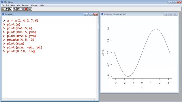Screen dimensions: 182x102
Task: Click the y-axis tick label '-1.0'
Action: (x=108, y=76)
